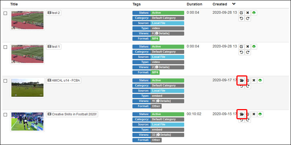This screenshot has height=145, width=291.
Task: Delete the test 2 video
Action: (248, 13)
